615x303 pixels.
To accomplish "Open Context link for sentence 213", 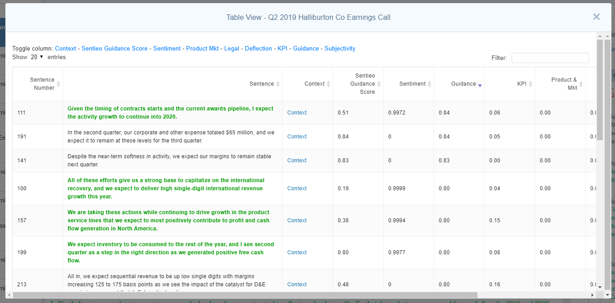I will point(297,285).
